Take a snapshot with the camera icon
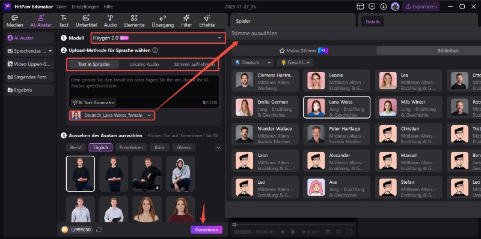This screenshot has height=239, width=481. [x=328, y=232]
